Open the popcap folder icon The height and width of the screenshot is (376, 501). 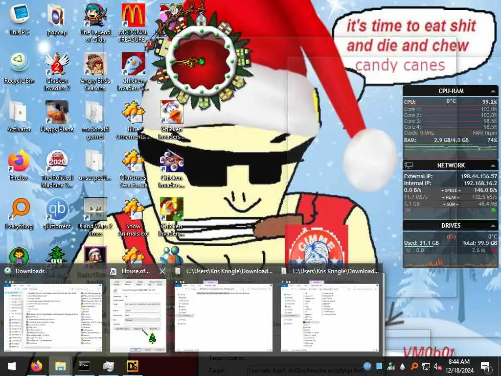point(57,19)
